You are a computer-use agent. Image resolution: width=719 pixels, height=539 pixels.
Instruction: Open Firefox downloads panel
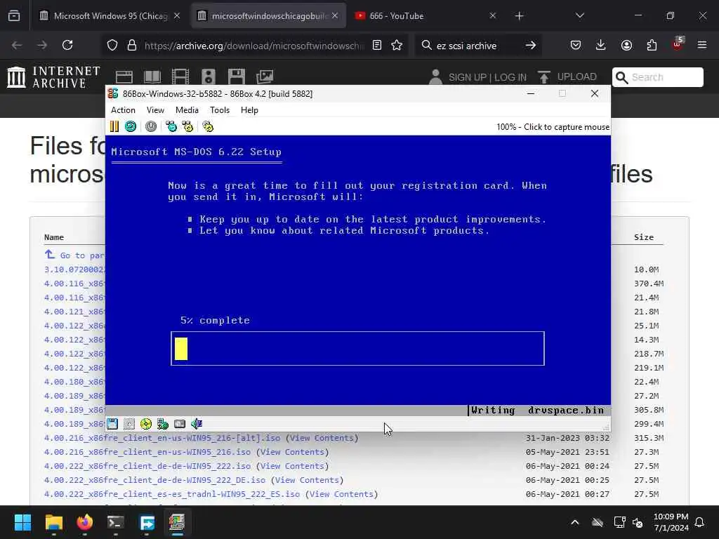pyautogui.click(x=601, y=45)
